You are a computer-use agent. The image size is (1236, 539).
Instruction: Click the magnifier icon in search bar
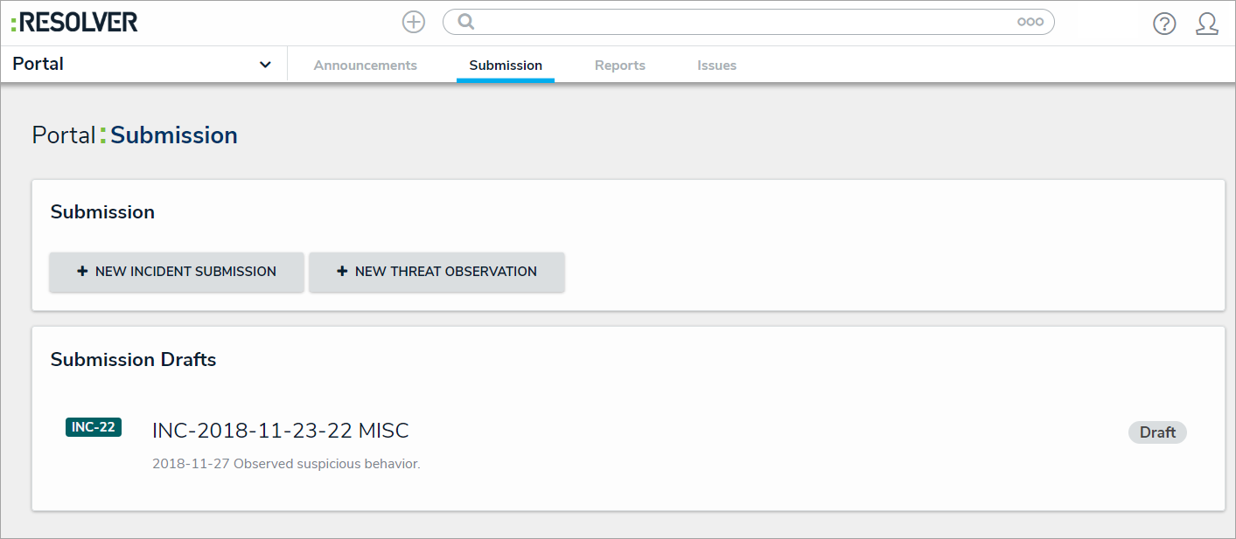point(466,22)
